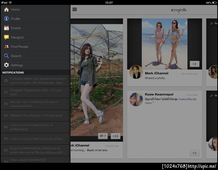Click the 'good morning' caption under selfie post

pos(89,150)
